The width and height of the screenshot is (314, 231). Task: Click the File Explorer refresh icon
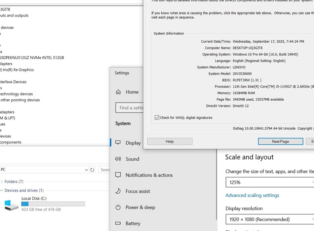92,170
